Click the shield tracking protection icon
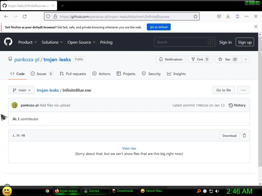This screenshot has height=196, width=262. [x=48, y=17]
